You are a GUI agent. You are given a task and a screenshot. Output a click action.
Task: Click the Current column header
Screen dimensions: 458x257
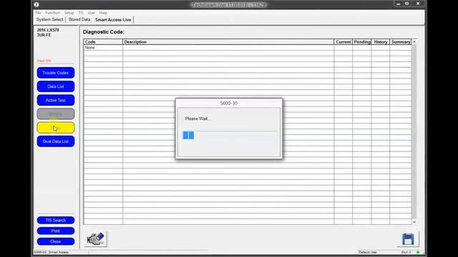coord(343,42)
